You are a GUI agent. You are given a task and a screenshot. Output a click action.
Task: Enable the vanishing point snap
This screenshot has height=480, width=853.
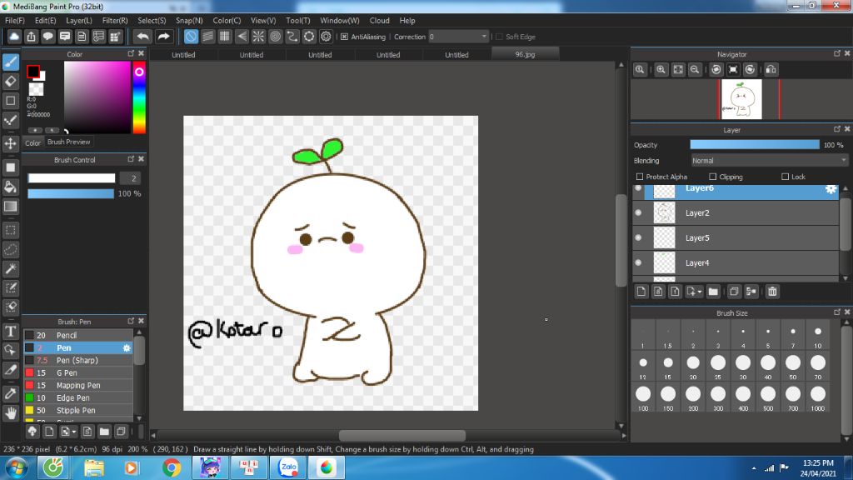pos(242,37)
